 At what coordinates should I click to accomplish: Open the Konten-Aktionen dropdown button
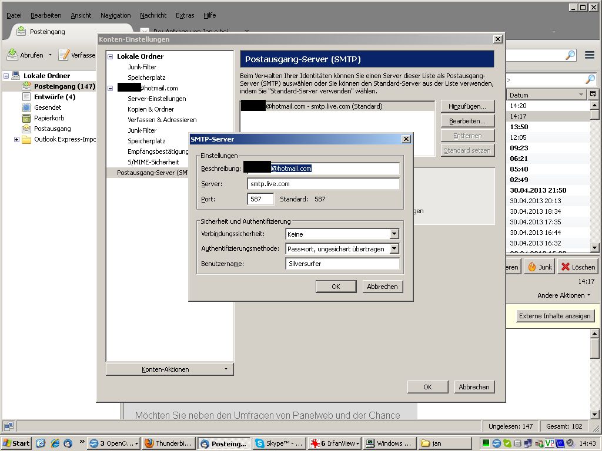(x=169, y=369)
